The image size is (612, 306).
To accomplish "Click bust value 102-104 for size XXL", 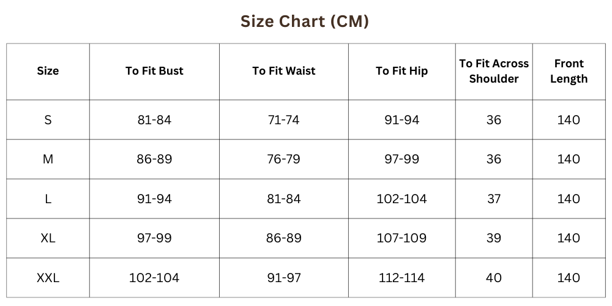I will pos(154,278).
